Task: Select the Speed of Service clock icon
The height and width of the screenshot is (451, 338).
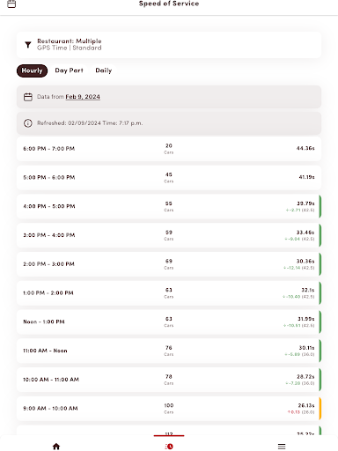Action: tap(169, 447)
